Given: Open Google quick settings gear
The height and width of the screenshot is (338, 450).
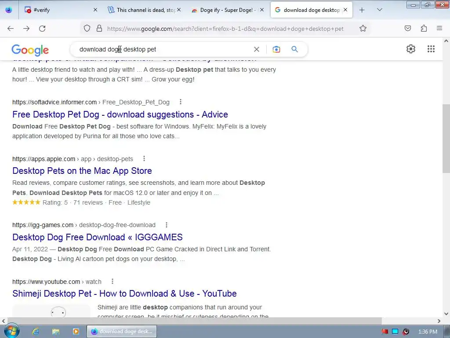Looking at the screenshot, I should (x=411, y=49).
